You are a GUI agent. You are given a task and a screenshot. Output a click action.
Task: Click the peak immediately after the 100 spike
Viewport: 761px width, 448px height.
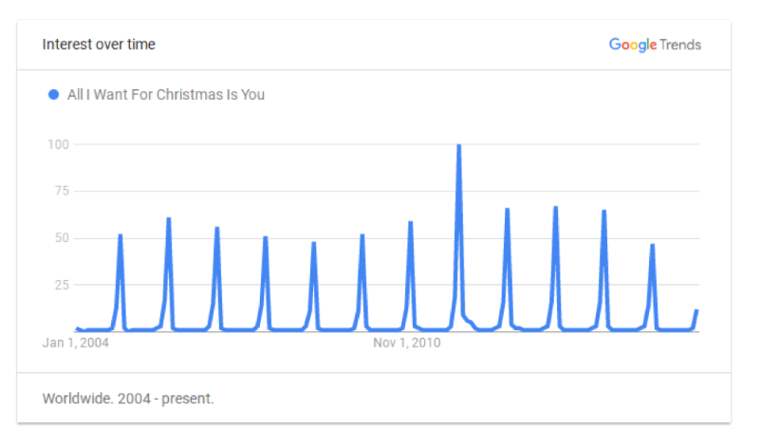click(507, 210)
